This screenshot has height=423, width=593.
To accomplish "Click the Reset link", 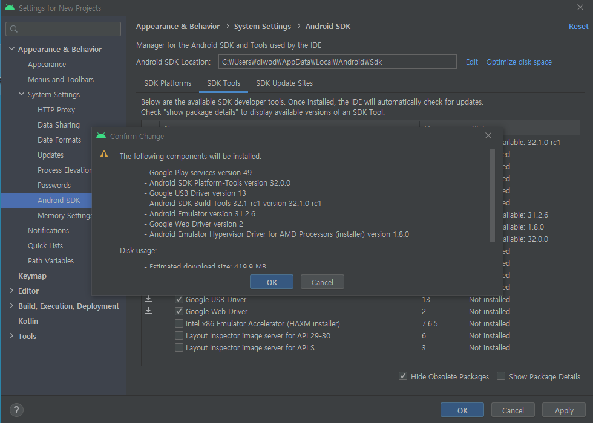I will coord(578,27).
